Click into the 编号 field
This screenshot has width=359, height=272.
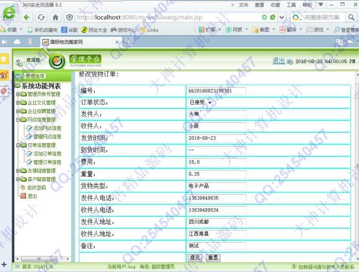(217, 91)
